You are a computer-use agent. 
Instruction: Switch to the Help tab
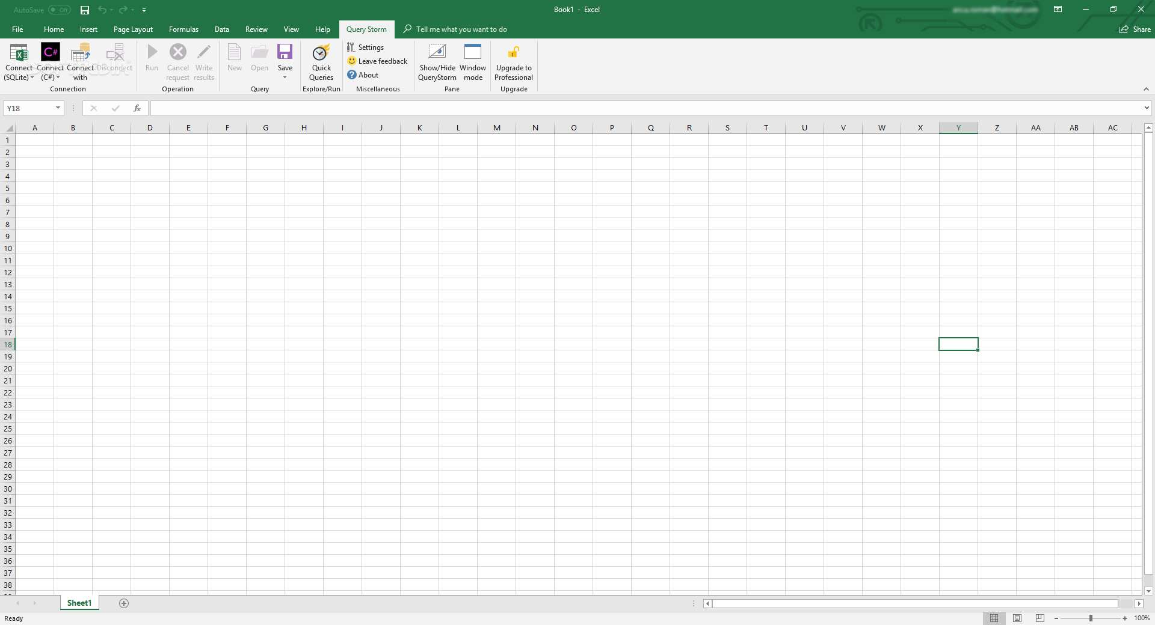click(x=322, y=29)
